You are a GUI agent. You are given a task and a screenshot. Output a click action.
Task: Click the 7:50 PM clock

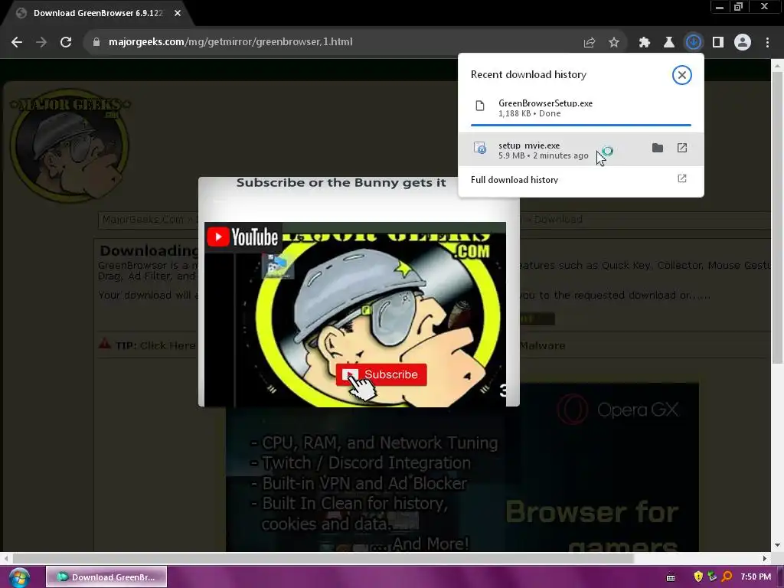pyautogui.click(x=756, y=577)
